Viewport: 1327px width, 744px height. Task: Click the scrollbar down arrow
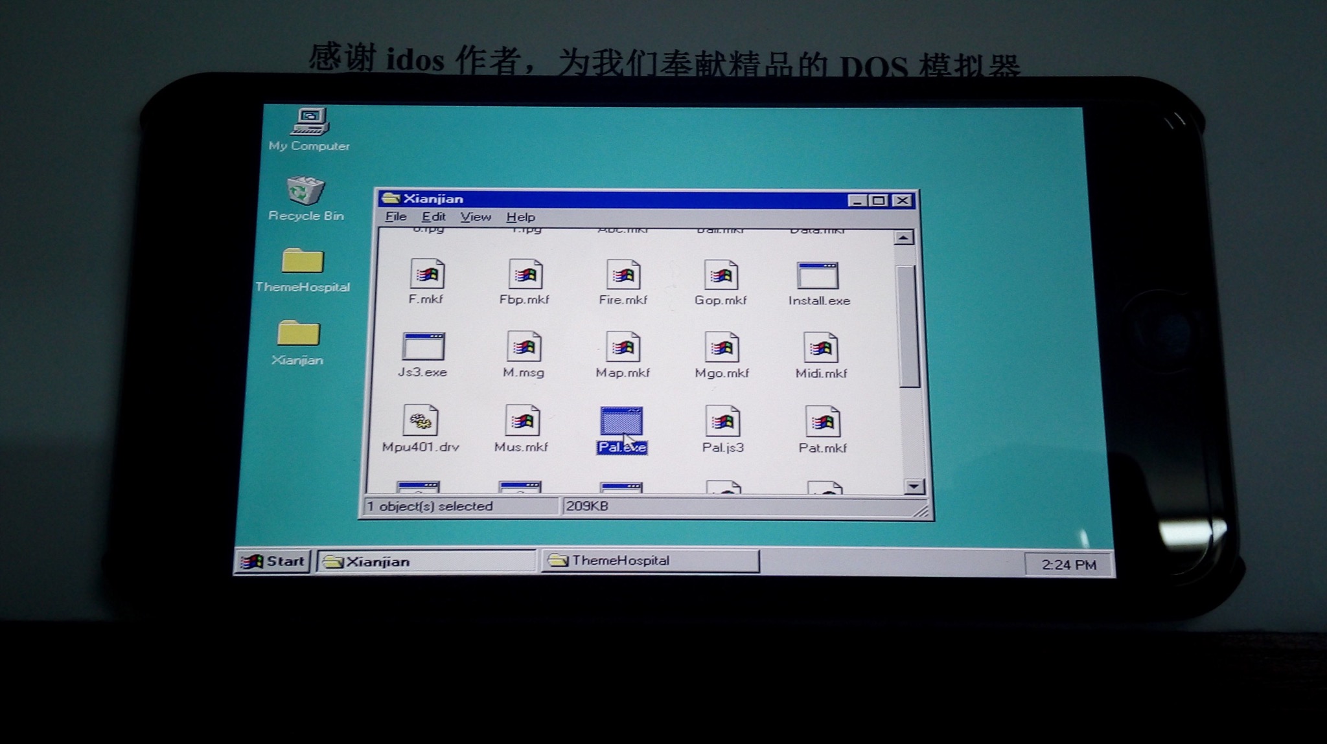coord(914,486)
